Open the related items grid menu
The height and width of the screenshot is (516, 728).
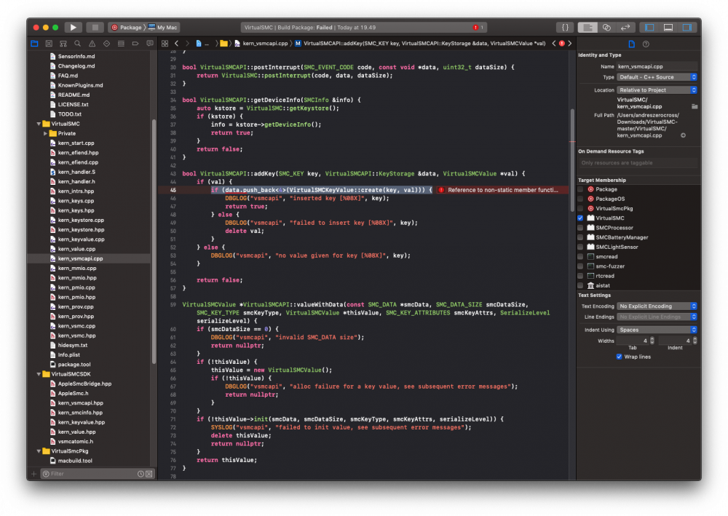pyautogui.click(x=165, y=44)
